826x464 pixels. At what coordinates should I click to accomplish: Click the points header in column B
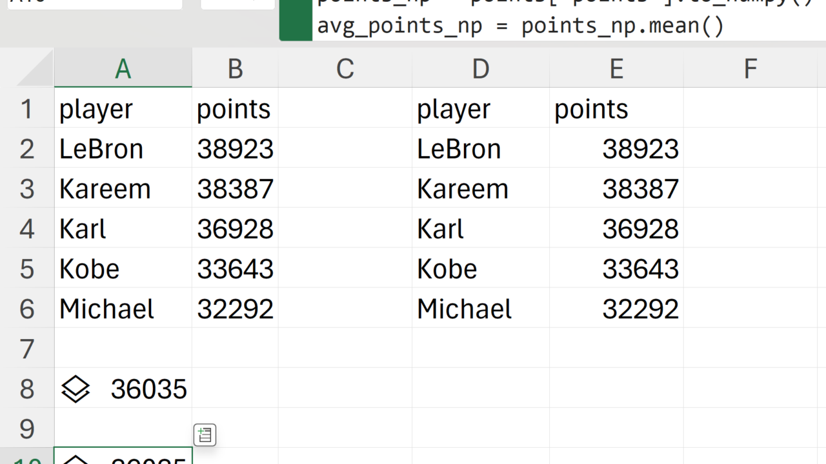[x=235, y=109]
